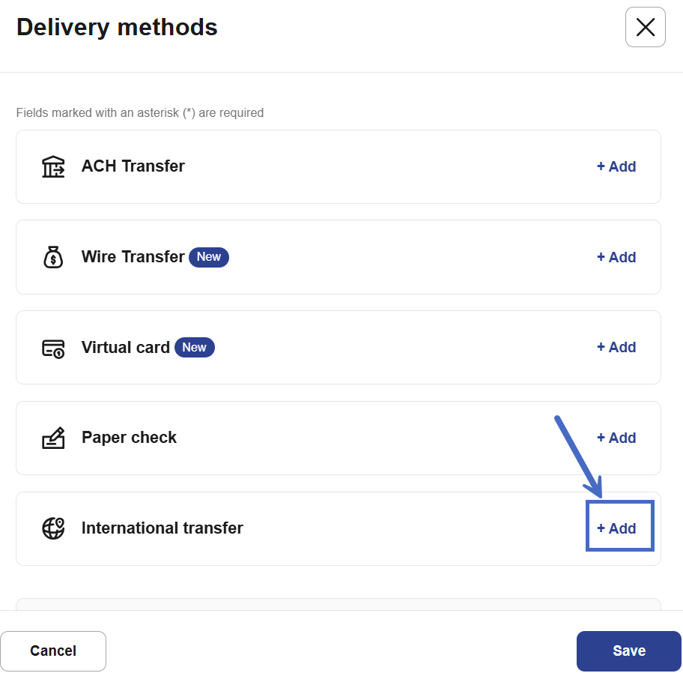The image size is (683, 685).
Task: Click the Wire Transfer money bag icon
Action: 53,257
